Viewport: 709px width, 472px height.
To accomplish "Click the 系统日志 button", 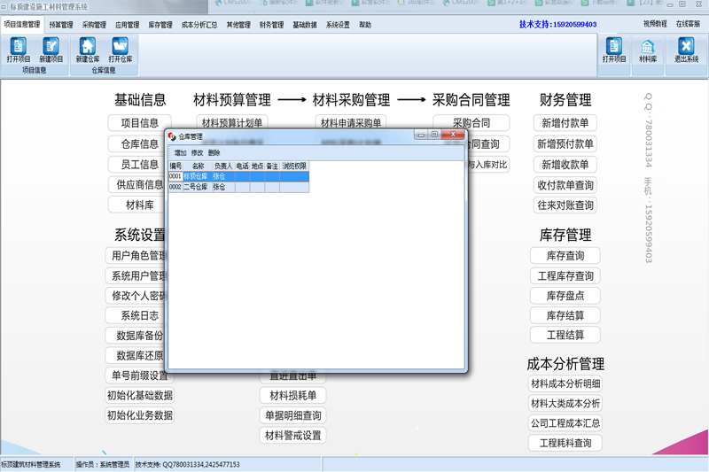I will [x=136, y=315].
